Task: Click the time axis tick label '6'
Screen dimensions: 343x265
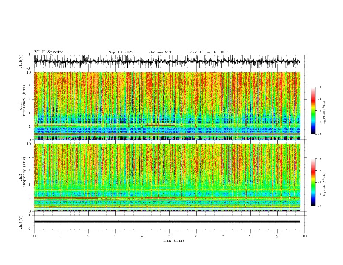Action: coord(196,236)
